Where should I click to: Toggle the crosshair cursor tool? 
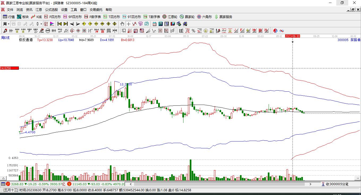[128, 24]
